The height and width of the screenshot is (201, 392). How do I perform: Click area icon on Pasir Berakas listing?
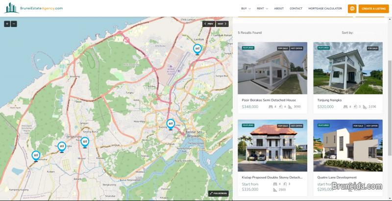(x=290, y=107)
